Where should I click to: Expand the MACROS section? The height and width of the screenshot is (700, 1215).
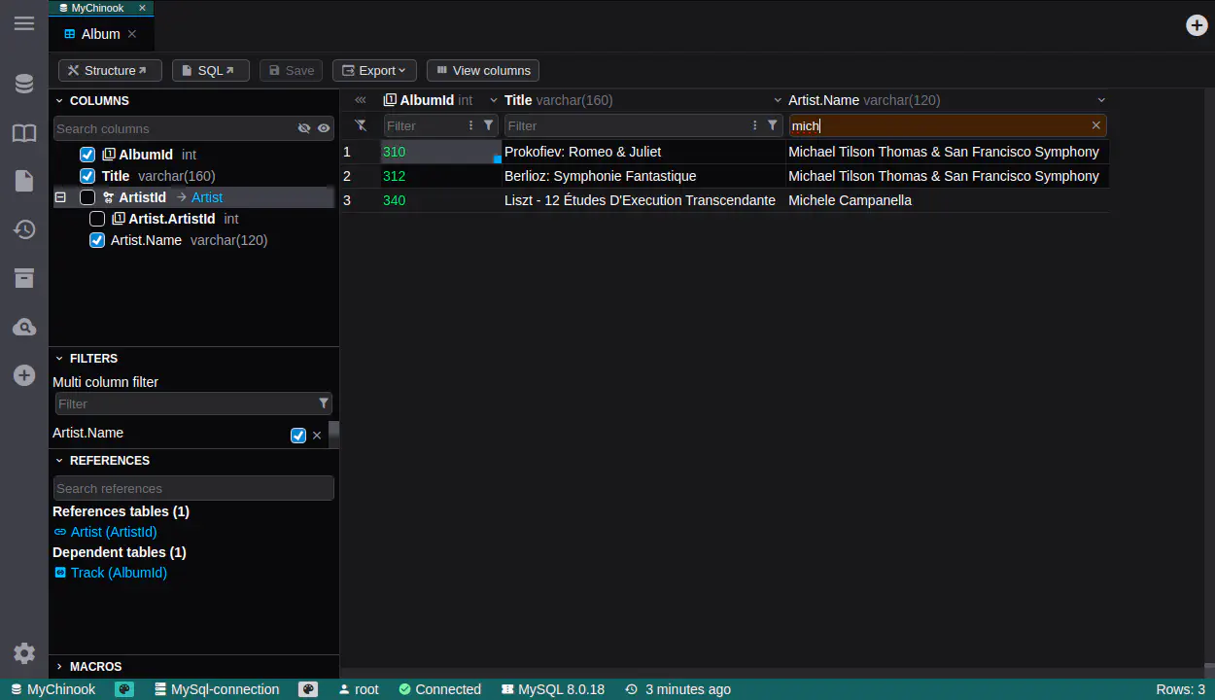95,667
